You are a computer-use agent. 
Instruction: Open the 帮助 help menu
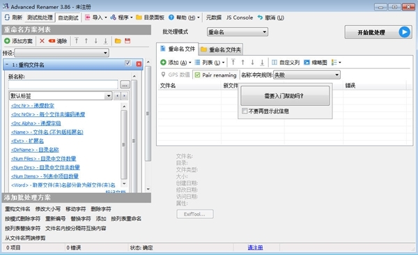tap(184, 17)
